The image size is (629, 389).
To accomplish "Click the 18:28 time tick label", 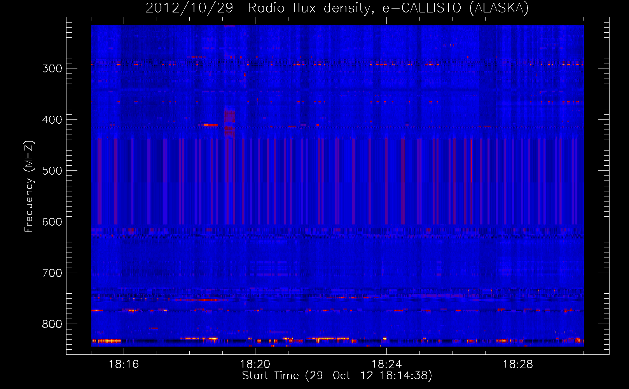I will coord(518,364).
